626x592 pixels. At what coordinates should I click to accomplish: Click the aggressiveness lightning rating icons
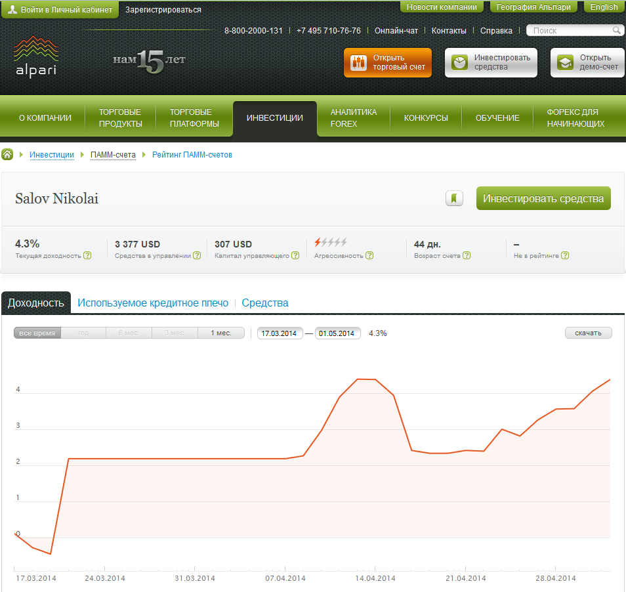coord(331,242)
